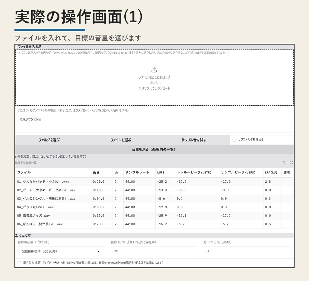The width and height of the screenshot is (309, 281).
Task: Select file 06_ぽろぽろ（間が長い）.wav
Action: [40, 224]
